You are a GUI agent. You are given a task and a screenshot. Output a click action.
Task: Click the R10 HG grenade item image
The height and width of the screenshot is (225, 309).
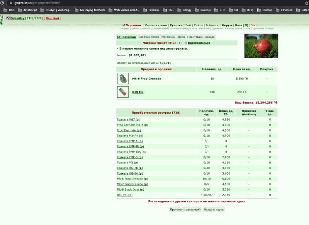[123, 92]
